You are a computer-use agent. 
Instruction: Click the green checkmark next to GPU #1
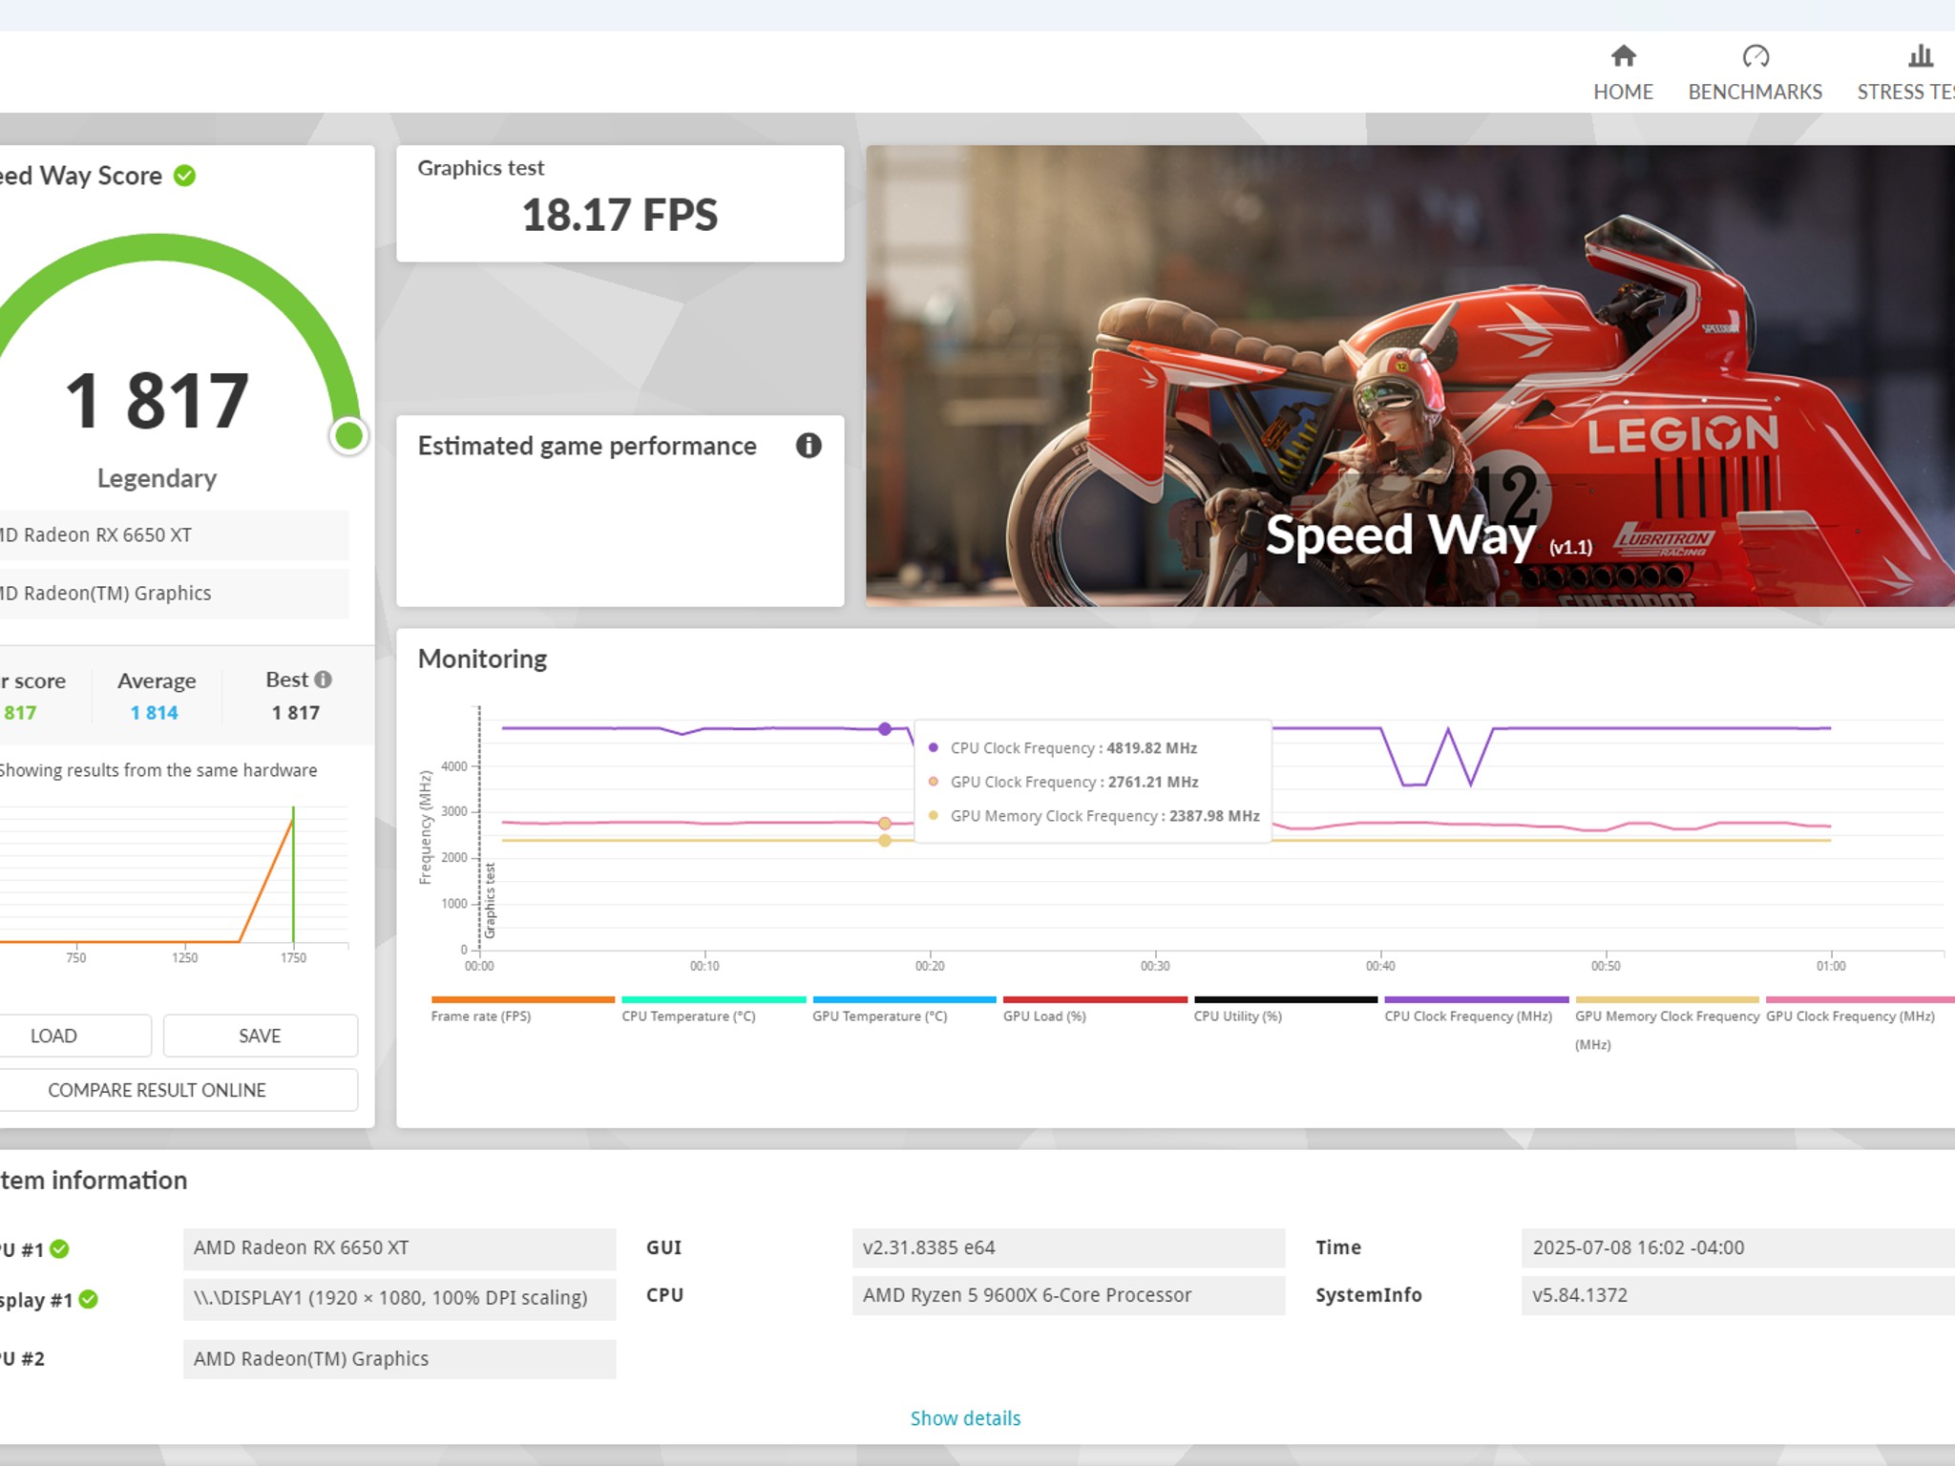click(x=59, y=1249)
